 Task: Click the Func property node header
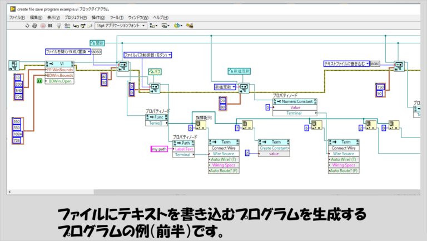(x=157, y=117)
